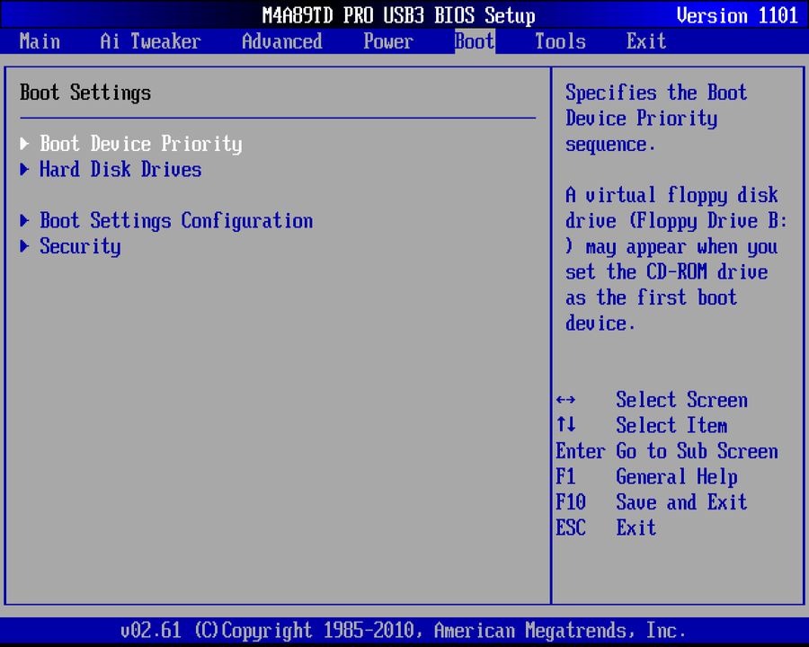The height and width of the screenshot is (647, 809).
Task: Open the Exit menu
Action: [645, 41]
